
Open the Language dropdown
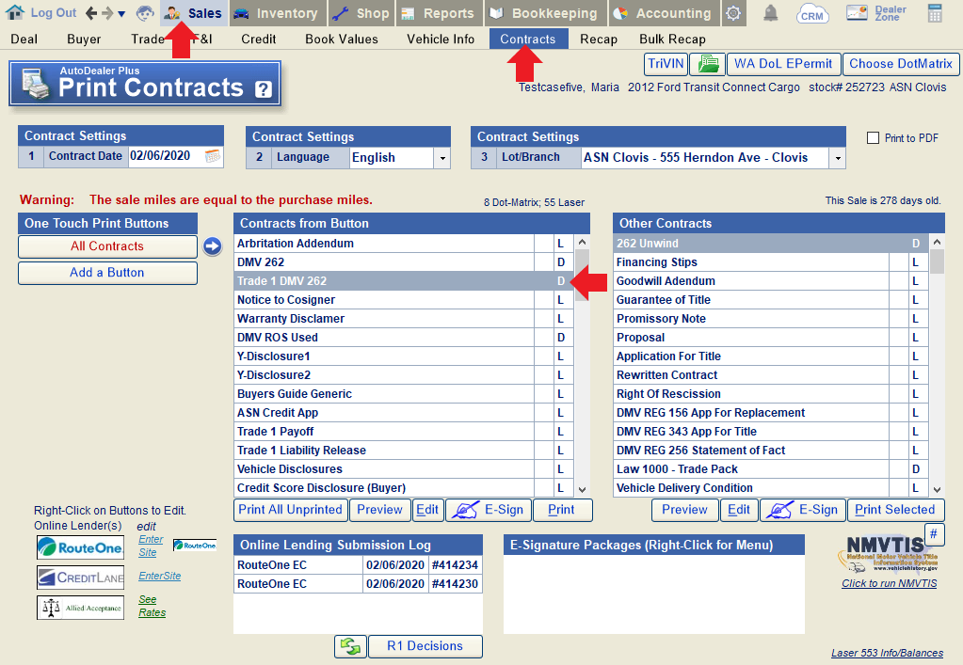[x=442, y=158]
